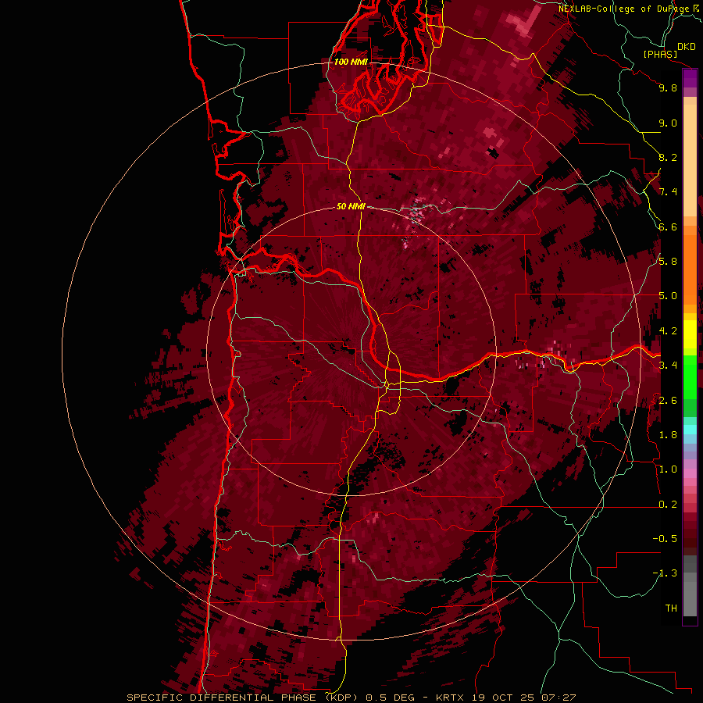Click the -0.5 value on the color scale
Screen dimensions: 703x703
(x=665, y=539)
